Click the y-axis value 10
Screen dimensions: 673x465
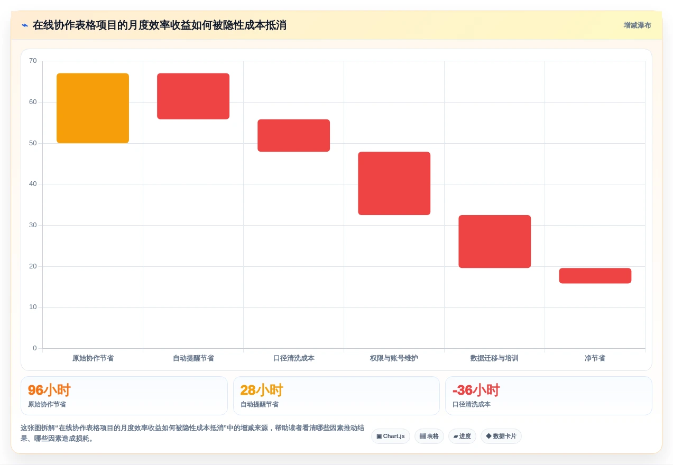[x=33, y=307]
